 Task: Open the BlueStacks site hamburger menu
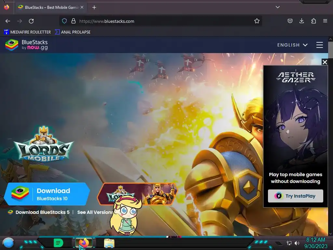[319, 45]
